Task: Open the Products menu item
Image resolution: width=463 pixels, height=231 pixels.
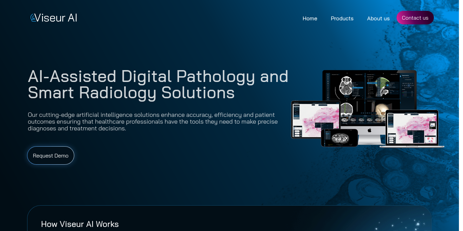Action: tap(342, 18)
